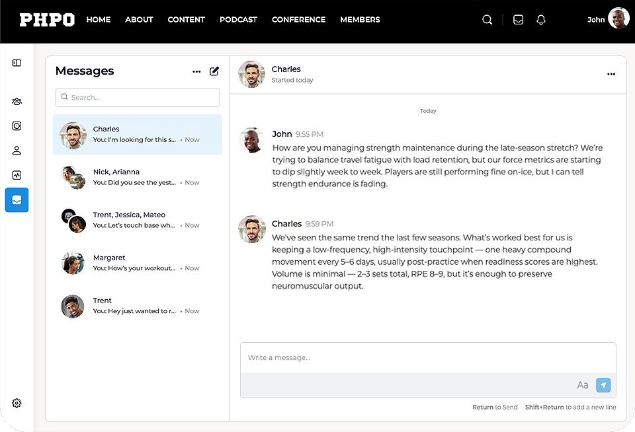Open the groups icon in left sidebar

[17, 102]
